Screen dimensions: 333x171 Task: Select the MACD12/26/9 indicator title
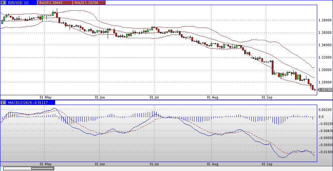[x=28, y=103]
